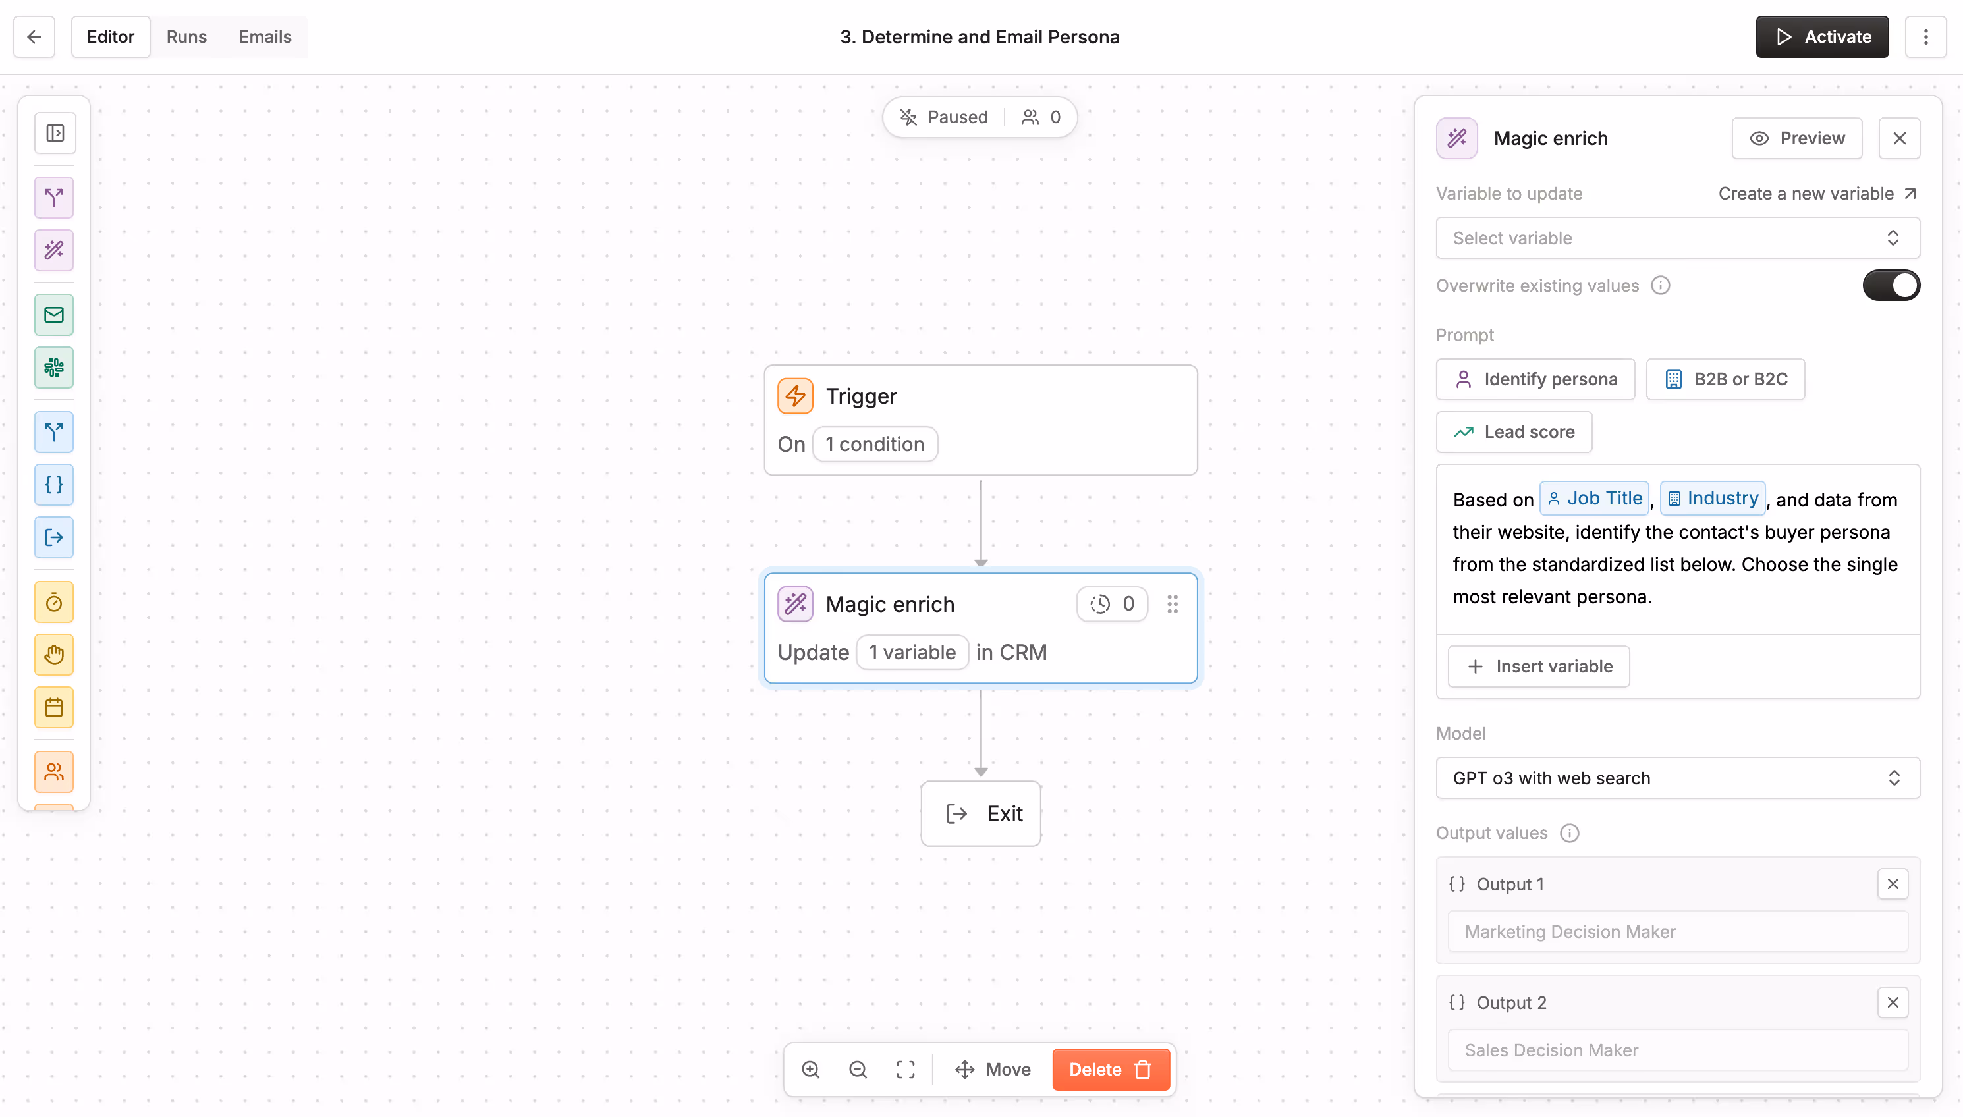Open the Select variable dropdown
This screenshot has width=1963, height=1117.
1676,238
